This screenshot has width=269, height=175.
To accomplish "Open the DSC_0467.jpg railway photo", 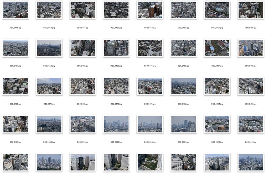I will click(x=217, y=48).
